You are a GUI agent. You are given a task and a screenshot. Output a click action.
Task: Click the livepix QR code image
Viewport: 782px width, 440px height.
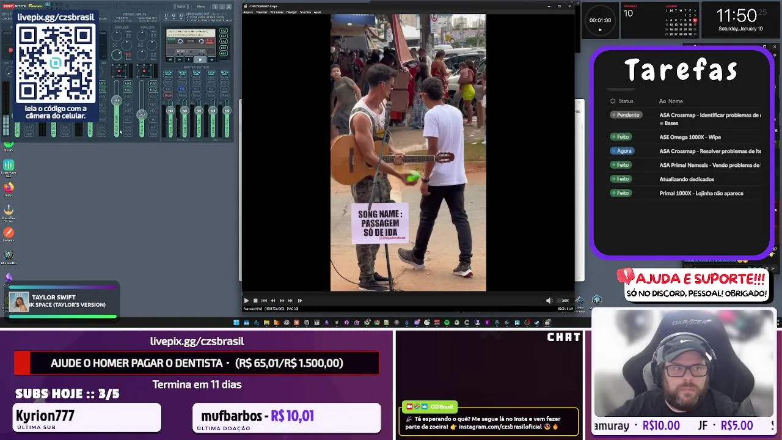56,64
